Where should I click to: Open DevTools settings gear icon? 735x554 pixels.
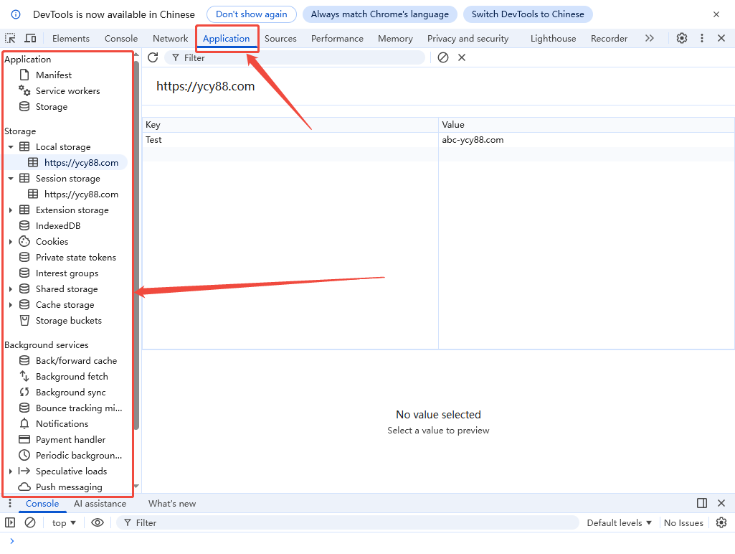point(682,38)
